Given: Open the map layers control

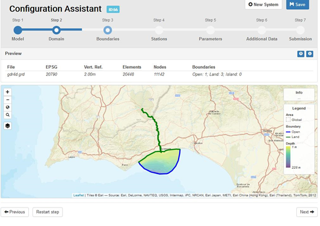Looking at the screenshot, I should coord(8,125).
